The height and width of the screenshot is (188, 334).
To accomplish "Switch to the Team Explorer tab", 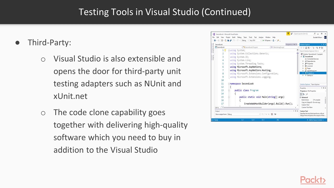I will click(315, 84).
